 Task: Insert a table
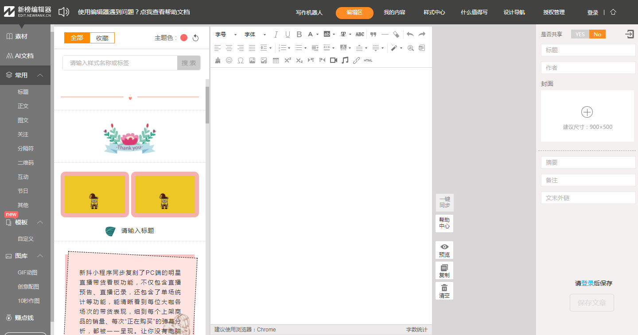coord(276,60)
